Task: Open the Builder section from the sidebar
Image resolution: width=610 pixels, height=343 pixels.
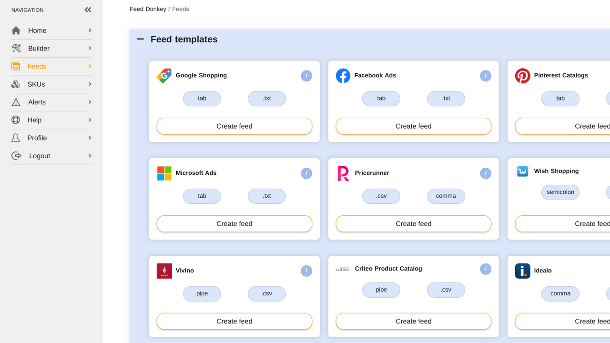Action: (x=39, y=48)
